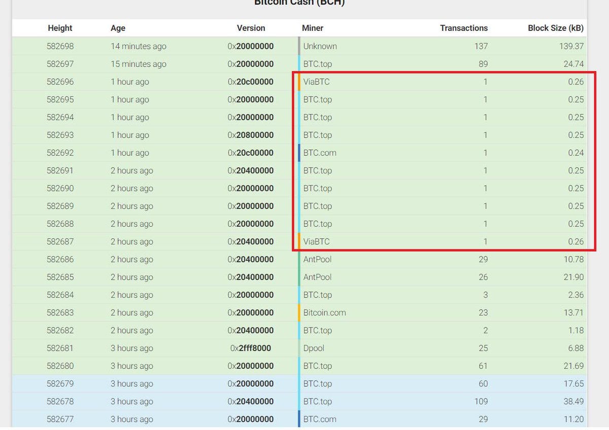Click the Height column header
The width and height of the screenshot is (609, 430).
point(60,28)
